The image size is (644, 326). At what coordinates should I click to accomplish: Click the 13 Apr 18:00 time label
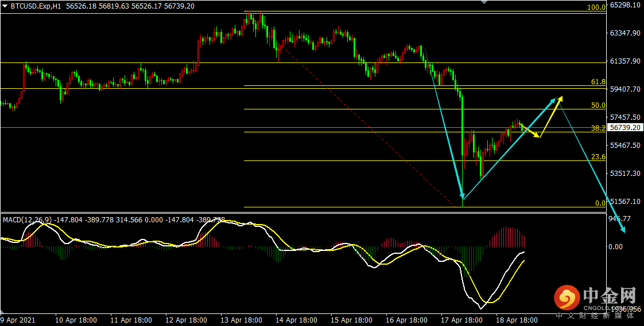[x=242, y=320]
